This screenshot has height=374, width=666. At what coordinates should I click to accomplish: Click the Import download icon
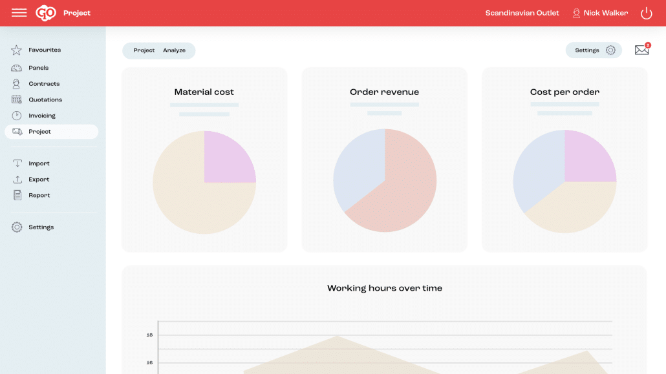coord(17,163)
